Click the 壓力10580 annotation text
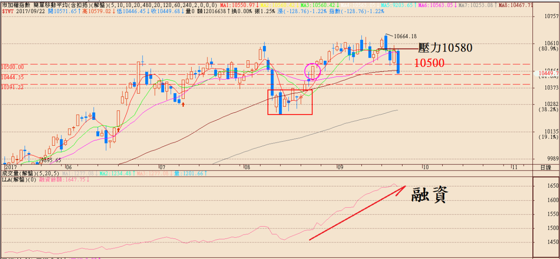This screenshot has width=560, height=259. pyautogui.click(x=445, y=48)
